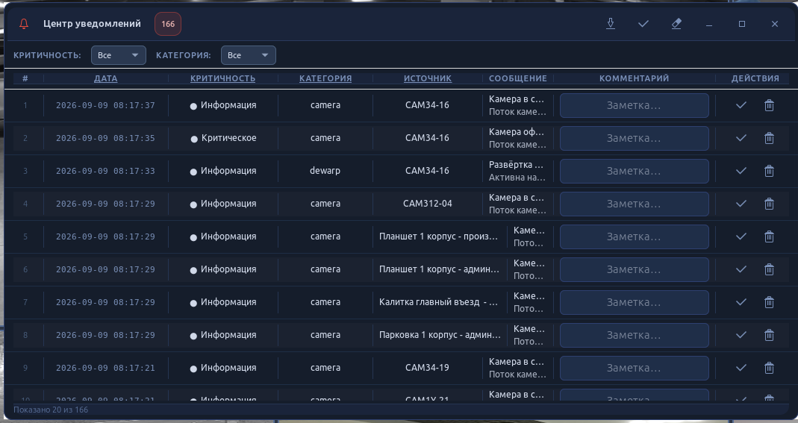This screenshot has height=423, width=798.
Task: Delete the dewarp notification in row 3
Action: point(769,171)
